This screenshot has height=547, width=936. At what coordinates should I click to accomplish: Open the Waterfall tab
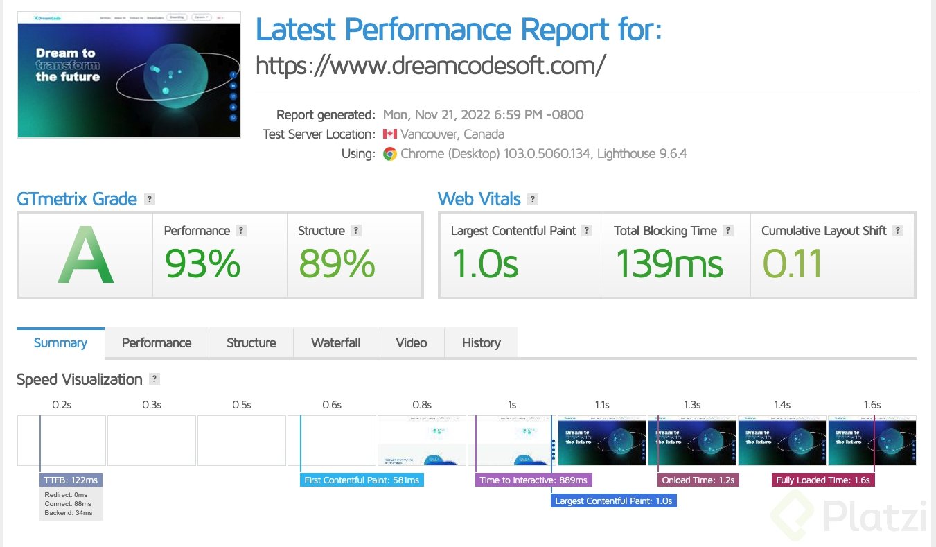pyautogui.click(x=336, y=342)
